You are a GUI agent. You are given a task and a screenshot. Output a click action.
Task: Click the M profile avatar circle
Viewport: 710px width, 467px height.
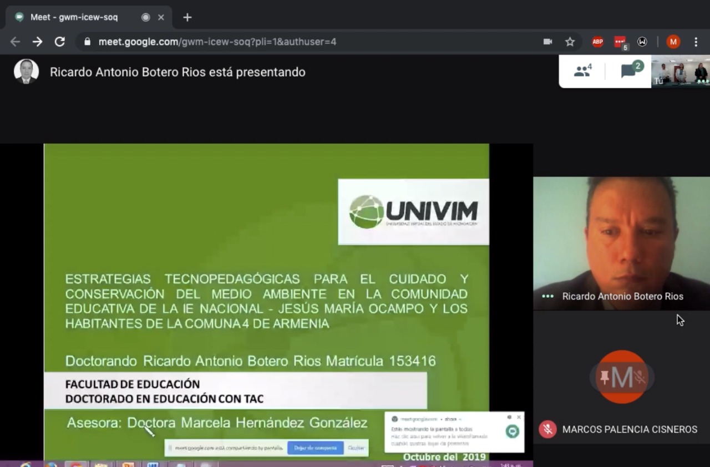tap(673, 42)
